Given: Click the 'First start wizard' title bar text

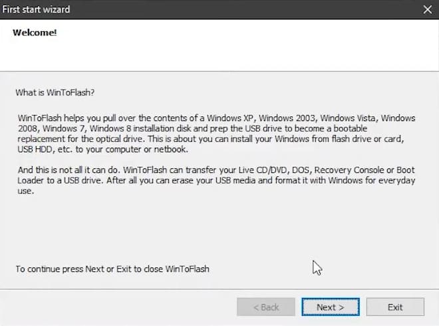Looking at the screenshot, I should point(37,9).
